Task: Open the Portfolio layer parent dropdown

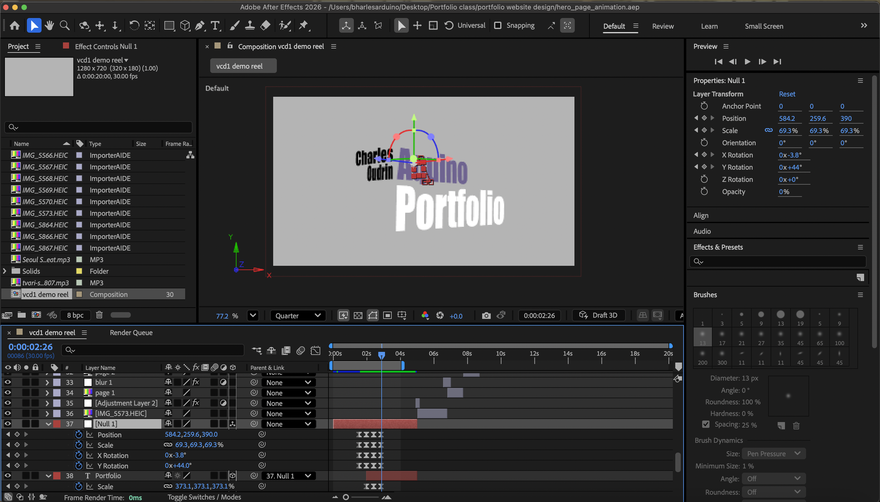Action: coord(288,476)
